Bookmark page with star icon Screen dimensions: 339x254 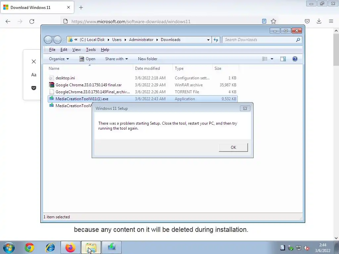[273, 21]
